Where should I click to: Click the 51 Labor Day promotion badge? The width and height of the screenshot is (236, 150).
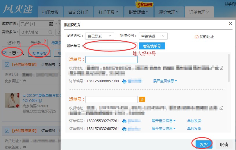coord(144,4)
